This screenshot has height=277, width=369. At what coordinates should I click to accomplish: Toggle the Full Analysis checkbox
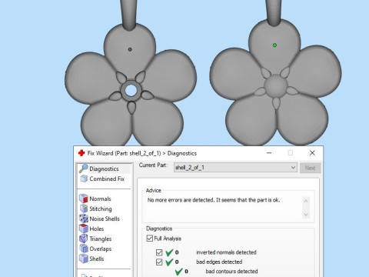pos(150,239)
